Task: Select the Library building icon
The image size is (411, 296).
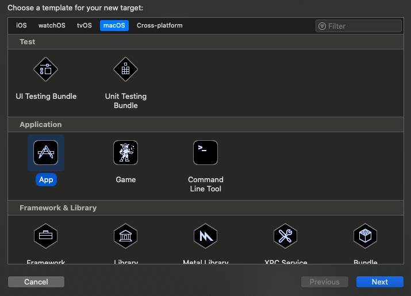Action: click(125, 236)
